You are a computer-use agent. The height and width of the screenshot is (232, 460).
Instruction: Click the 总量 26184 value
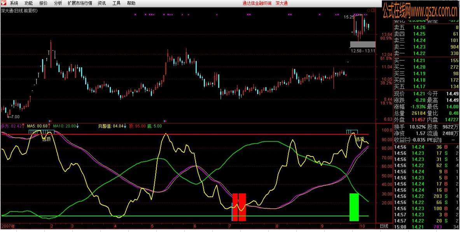[418, 113]
